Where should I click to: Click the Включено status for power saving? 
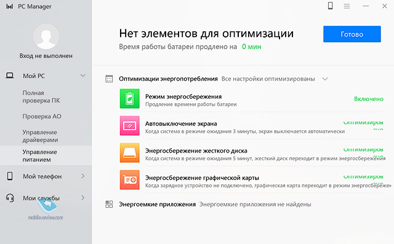point(369,99)
